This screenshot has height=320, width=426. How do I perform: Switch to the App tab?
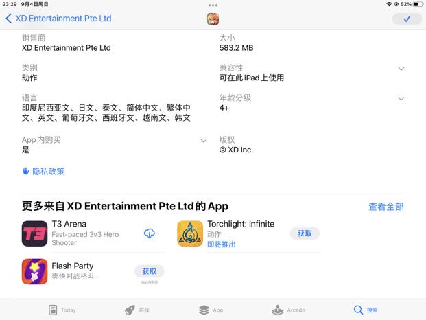coord(211,310)
